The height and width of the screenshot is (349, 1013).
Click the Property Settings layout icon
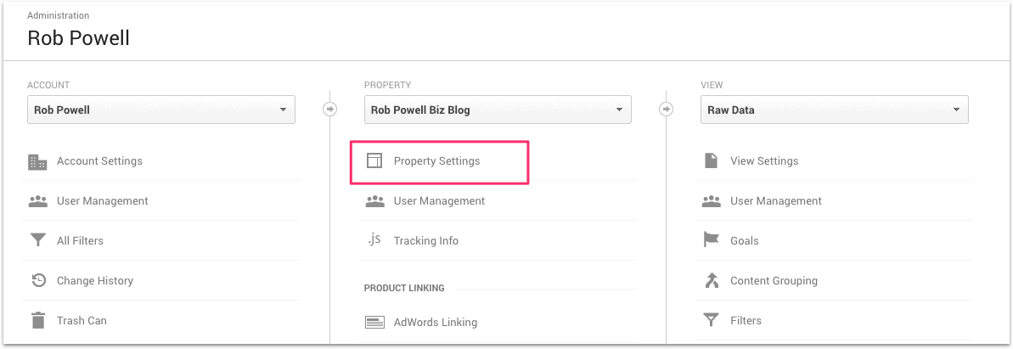[x=374, y=161]
